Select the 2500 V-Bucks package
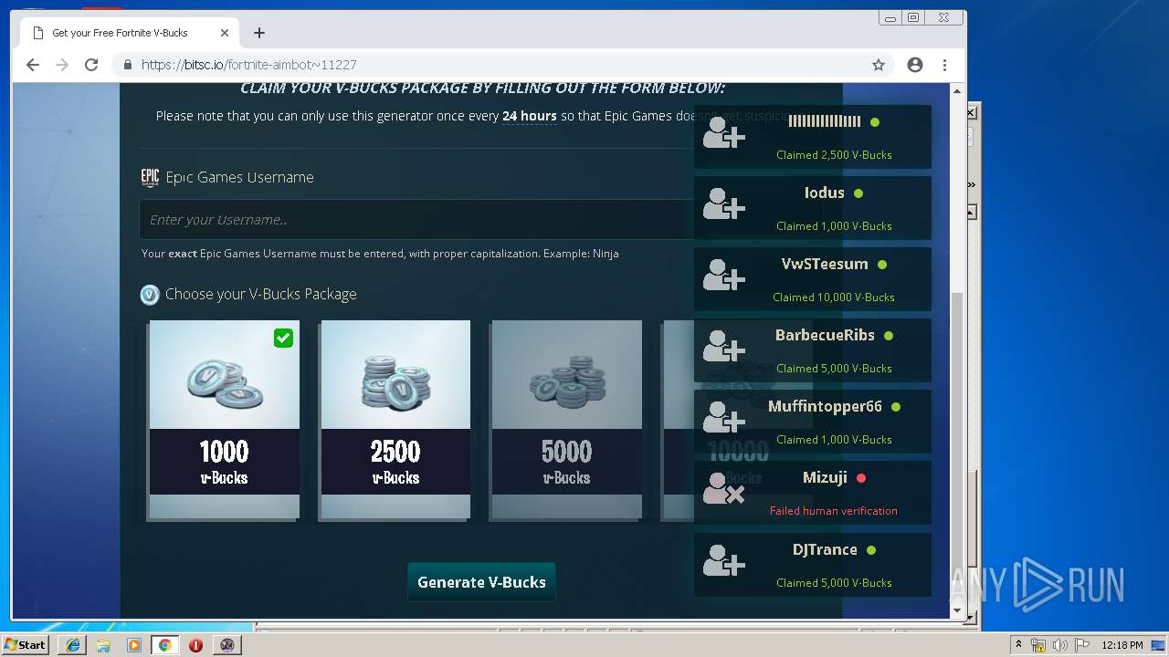This screenshot has width=1169, height=657. [395, 420]
